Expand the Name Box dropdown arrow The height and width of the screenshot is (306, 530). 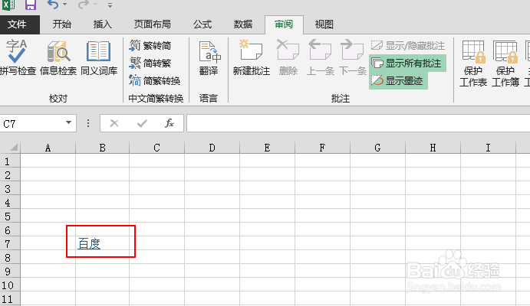click(68, 123)
